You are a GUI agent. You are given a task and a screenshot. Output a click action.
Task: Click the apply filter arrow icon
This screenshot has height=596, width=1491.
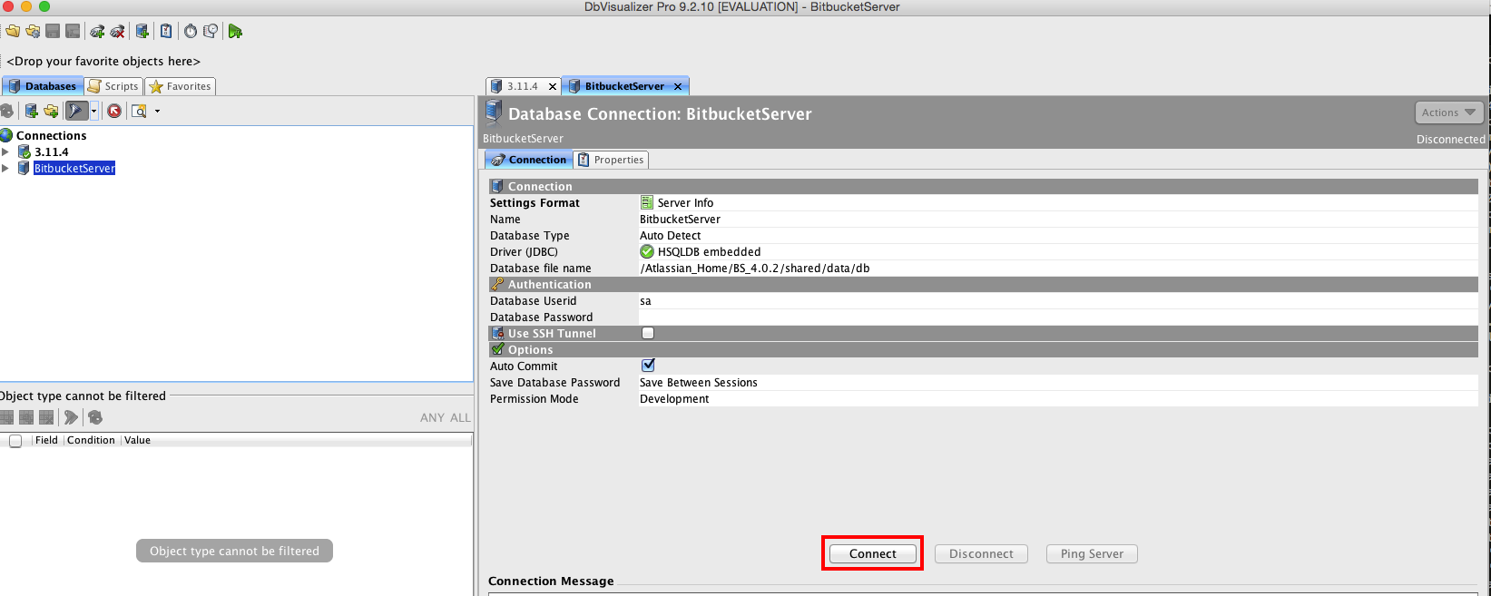tap(71, 417)
